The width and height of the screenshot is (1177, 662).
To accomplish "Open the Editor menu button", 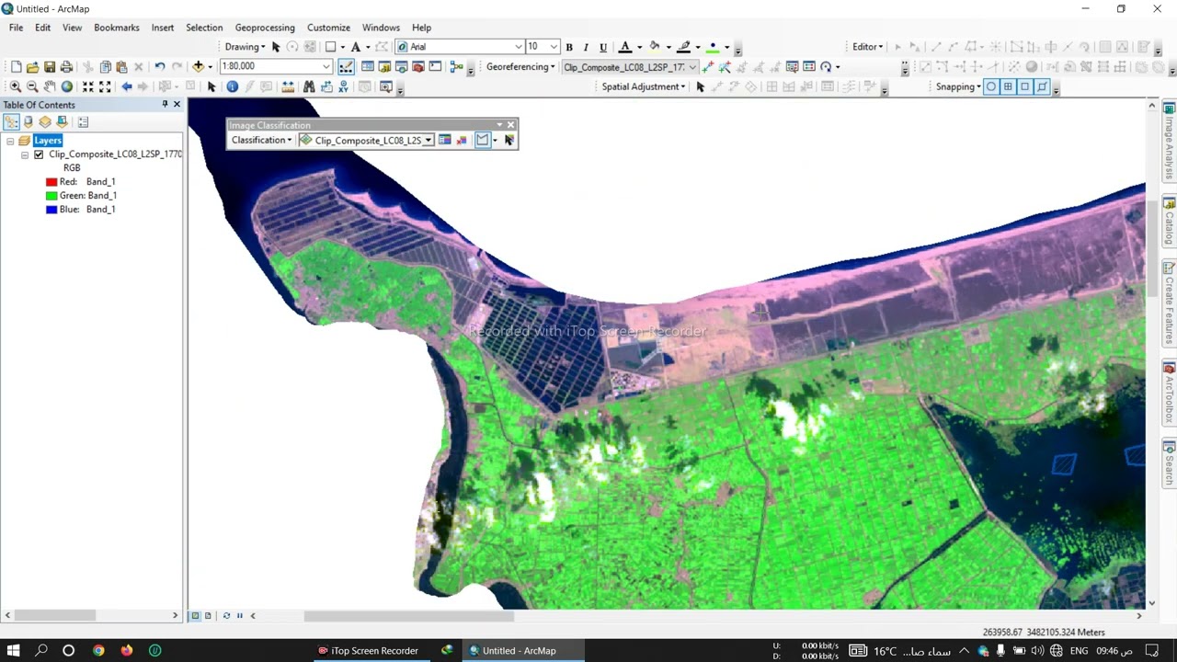I will coord(867,47).
